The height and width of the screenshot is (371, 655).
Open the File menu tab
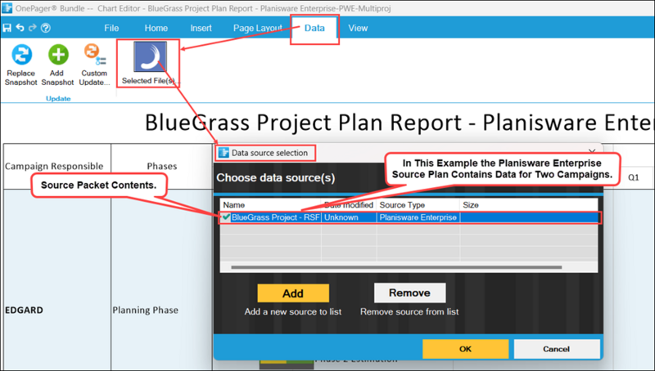[x=111, y=28]
